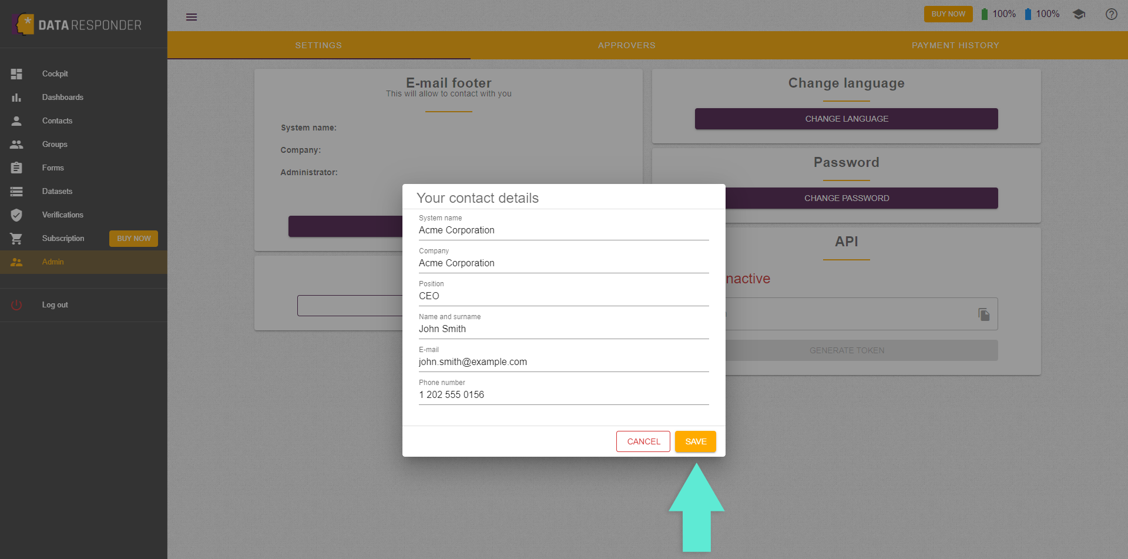This screenshot has height=559, width=1128.
Task: Open Dashboards from the sidebar
Action: pos(83,98)
